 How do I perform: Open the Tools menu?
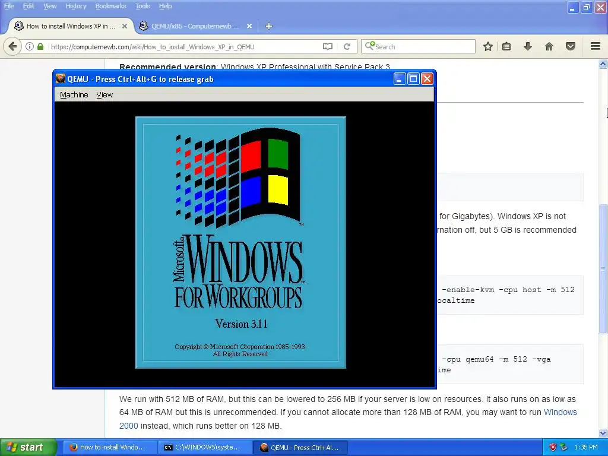pos(142,6)
